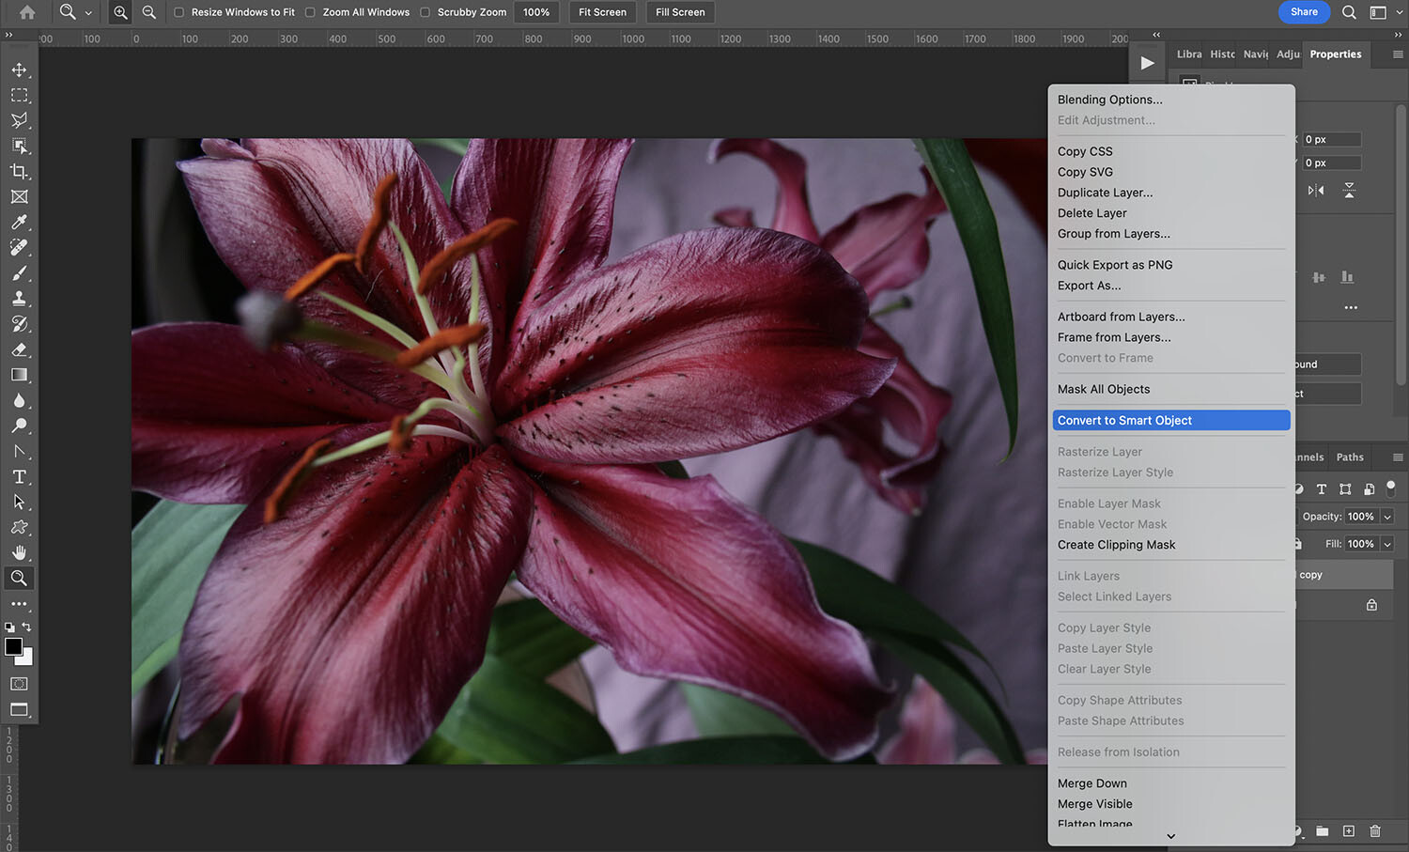Select the Gradient tool
This screenshot has height=852, width=1409.
(x=19, y=375)
